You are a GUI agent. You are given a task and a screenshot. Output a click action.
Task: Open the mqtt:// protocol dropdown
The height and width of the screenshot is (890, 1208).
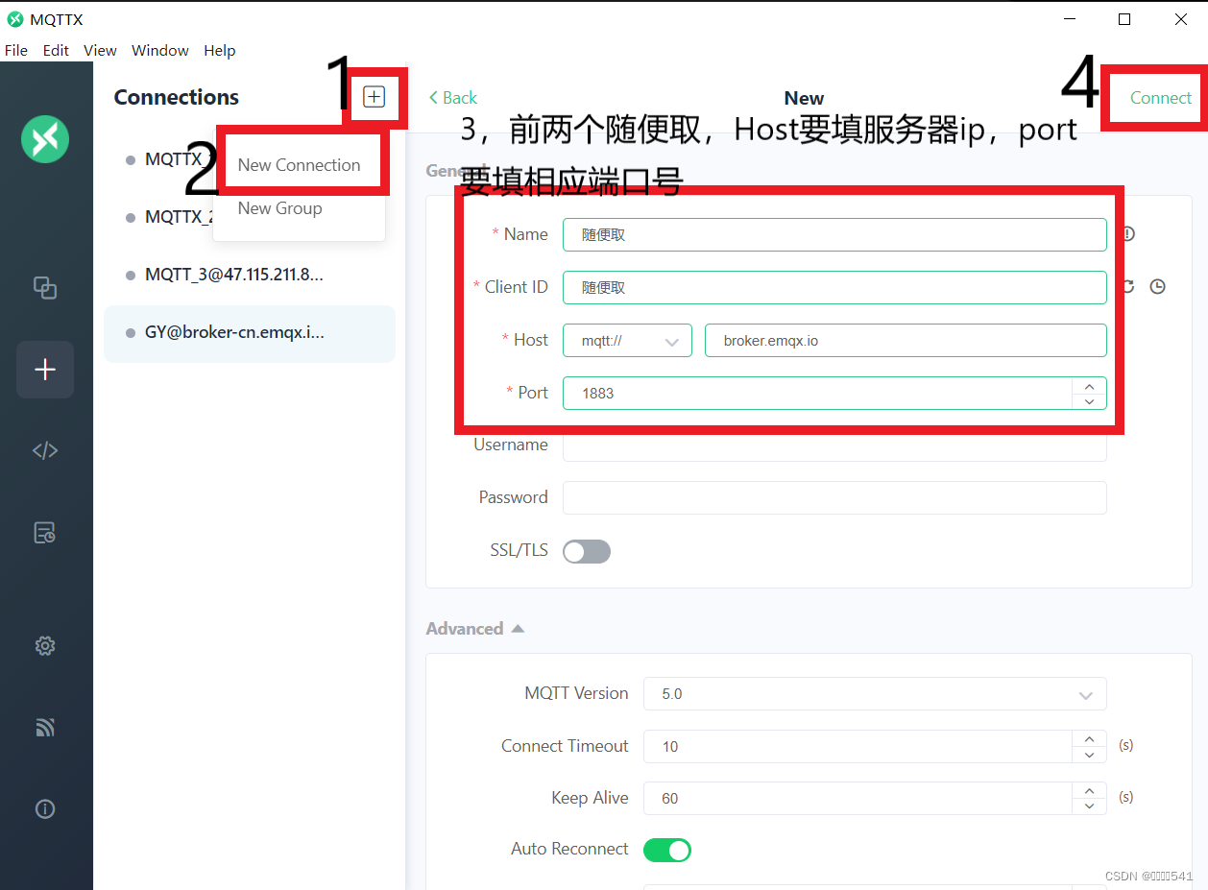[x=627, y=340]
